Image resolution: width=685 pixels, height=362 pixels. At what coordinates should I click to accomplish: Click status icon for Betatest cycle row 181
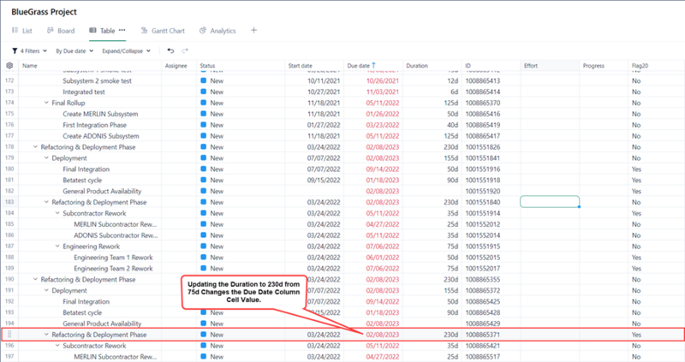coord(203,180)
